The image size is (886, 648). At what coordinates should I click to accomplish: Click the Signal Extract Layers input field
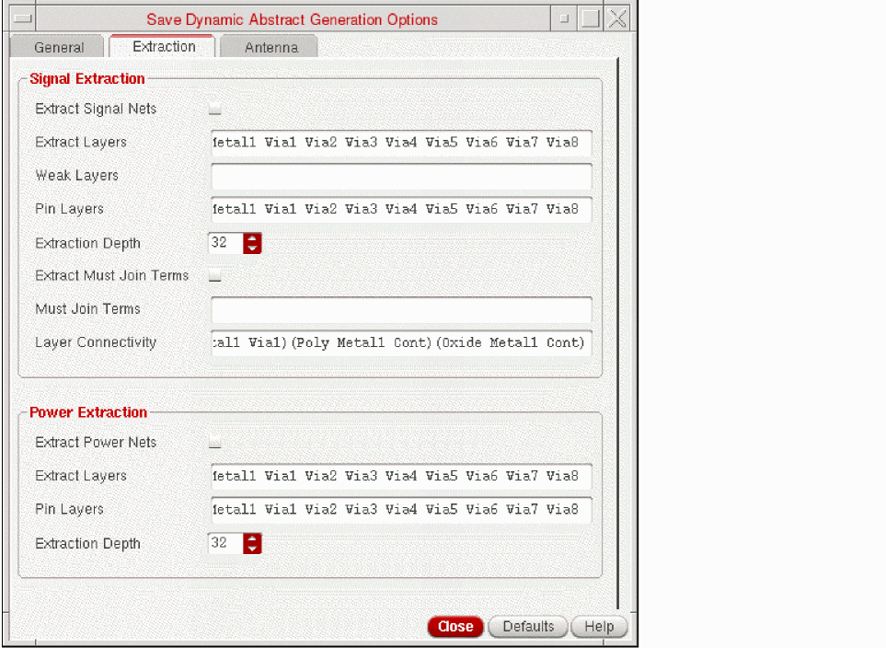click(401, 143)
